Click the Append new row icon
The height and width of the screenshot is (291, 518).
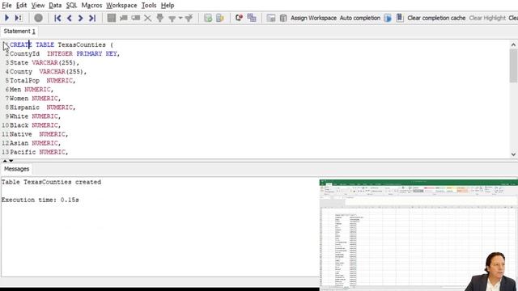(x=124, y=18)
